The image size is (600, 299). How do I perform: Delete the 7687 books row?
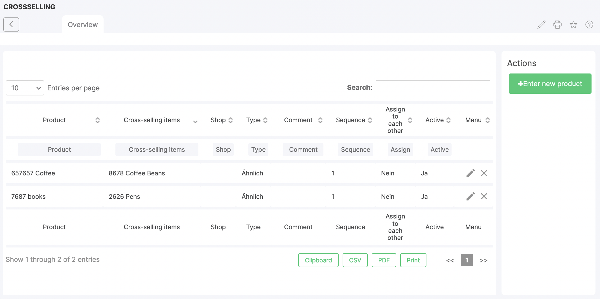coord(484,196)
